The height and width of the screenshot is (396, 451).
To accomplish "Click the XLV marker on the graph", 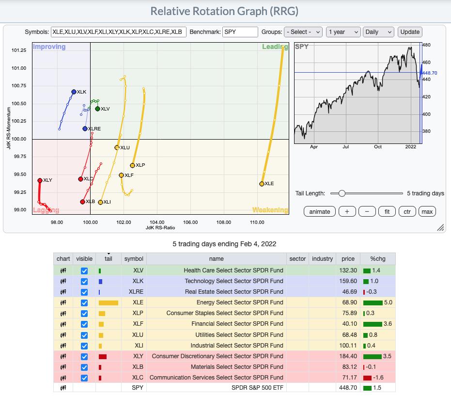I will [x=97, y=109].
